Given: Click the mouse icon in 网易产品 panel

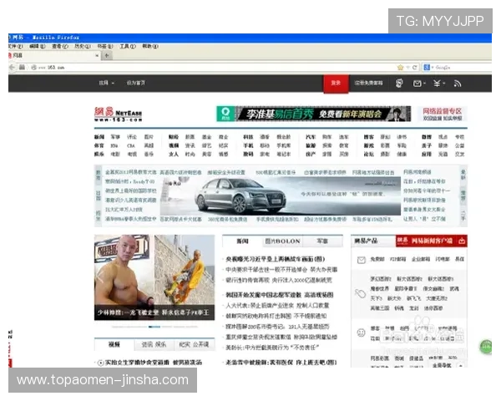Looking at the screenshot, I should pos(361,293).
